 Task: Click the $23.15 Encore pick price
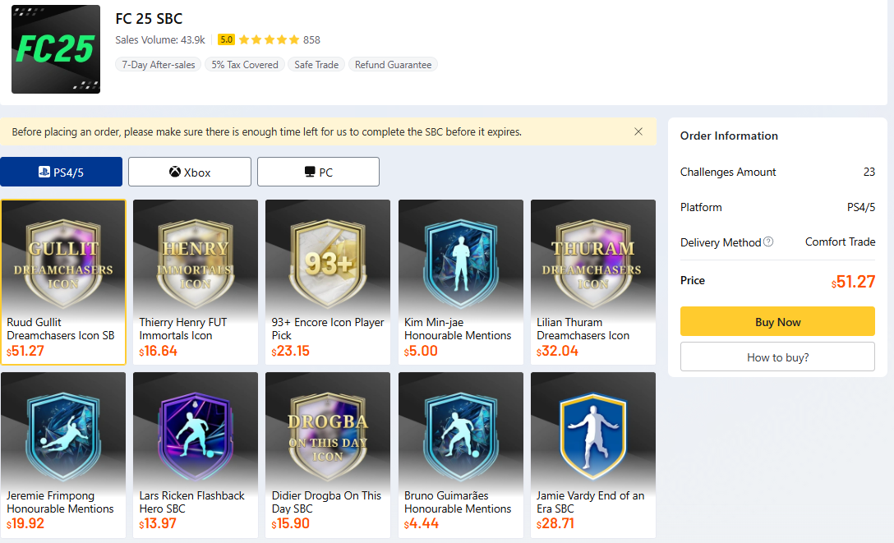click(290, 351)
